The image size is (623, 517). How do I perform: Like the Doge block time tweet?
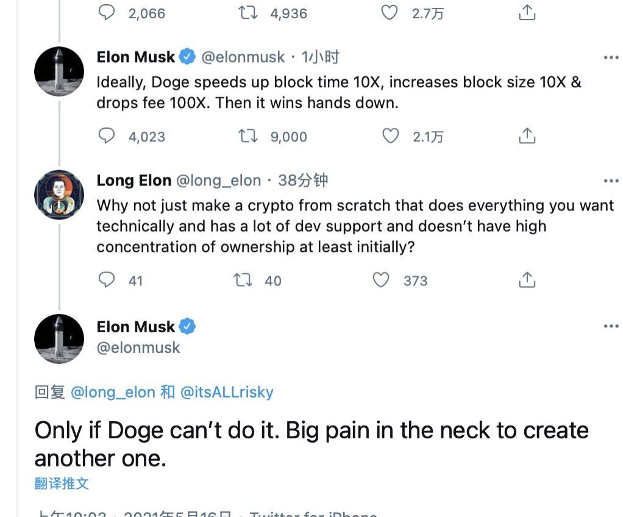(x=390, y=136)
